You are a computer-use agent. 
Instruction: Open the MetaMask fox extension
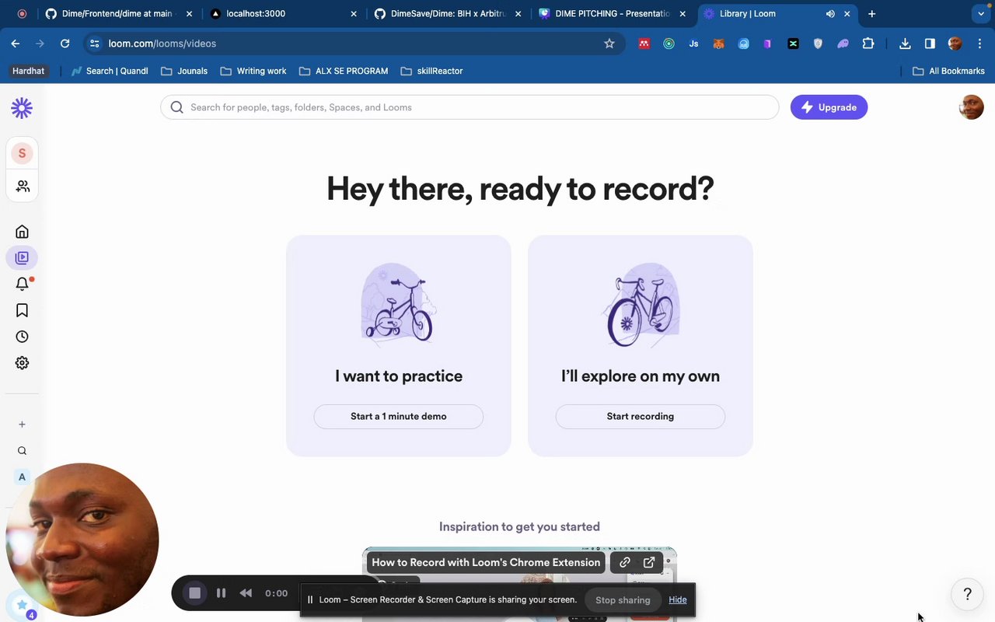[718, 44]
